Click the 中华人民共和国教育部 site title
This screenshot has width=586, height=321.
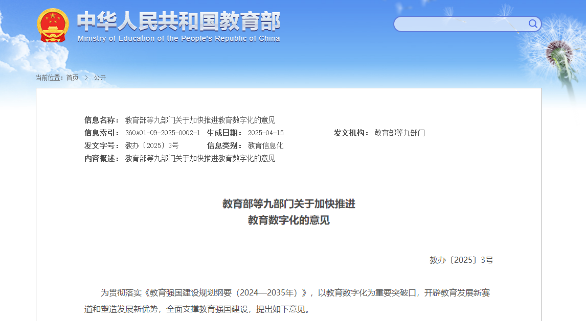coord(178,21)
